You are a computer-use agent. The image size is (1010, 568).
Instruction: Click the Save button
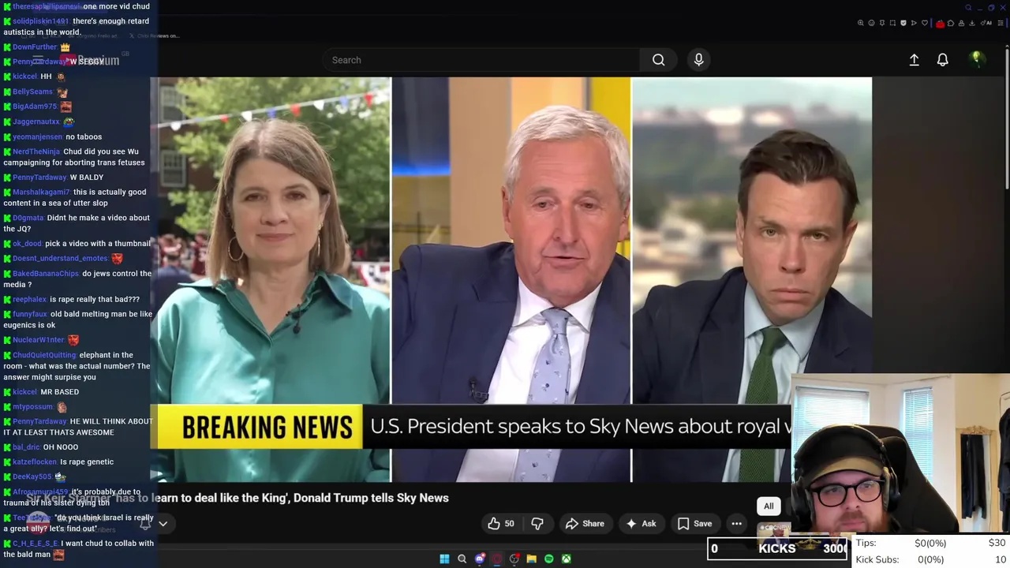tap(695, 524)
